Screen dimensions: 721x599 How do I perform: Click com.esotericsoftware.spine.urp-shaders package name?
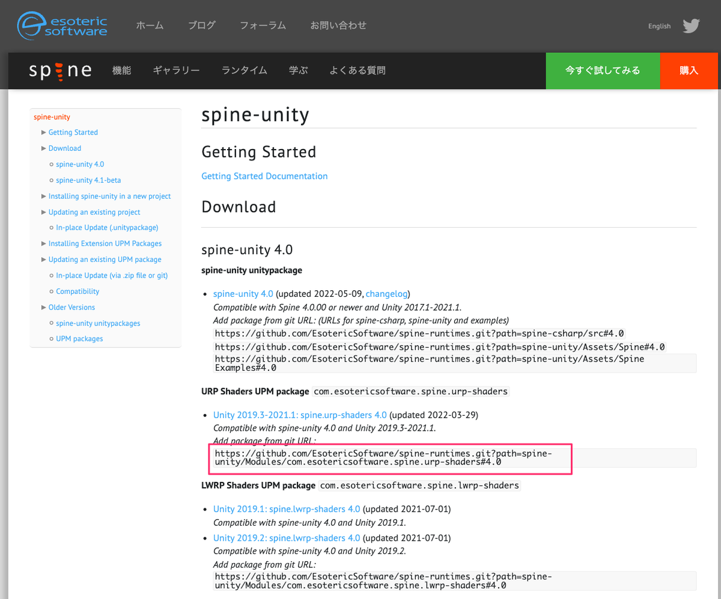(411, 391)
